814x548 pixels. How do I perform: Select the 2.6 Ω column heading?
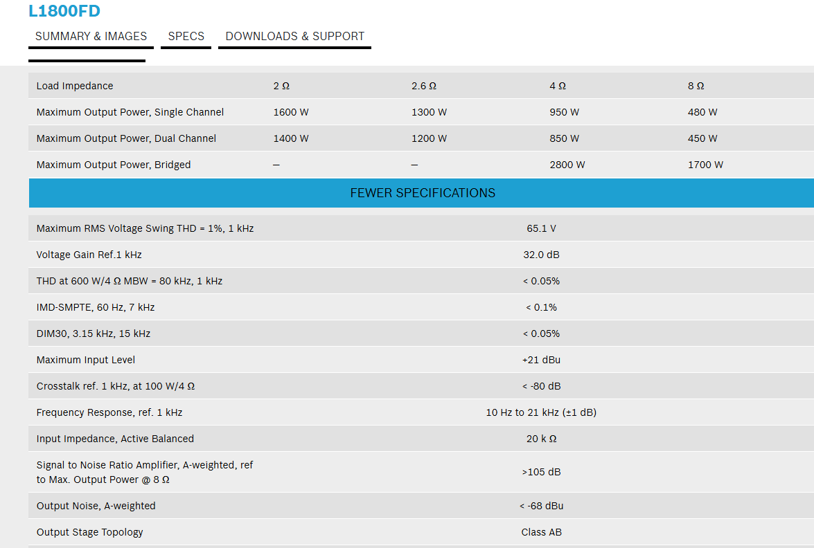point(423,86)
